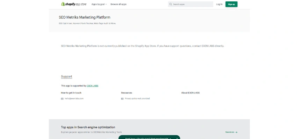
Task: Open the See more link
Action: click(231, 132)
